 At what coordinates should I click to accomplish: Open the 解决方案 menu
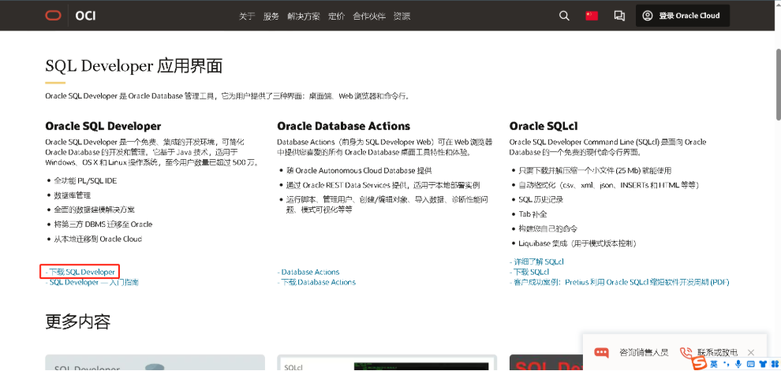[304, 16]
